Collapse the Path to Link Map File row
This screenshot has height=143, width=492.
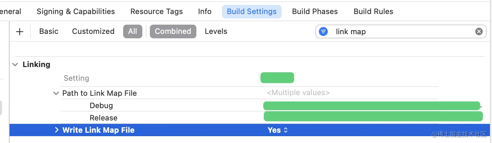(x=56, y=93)
